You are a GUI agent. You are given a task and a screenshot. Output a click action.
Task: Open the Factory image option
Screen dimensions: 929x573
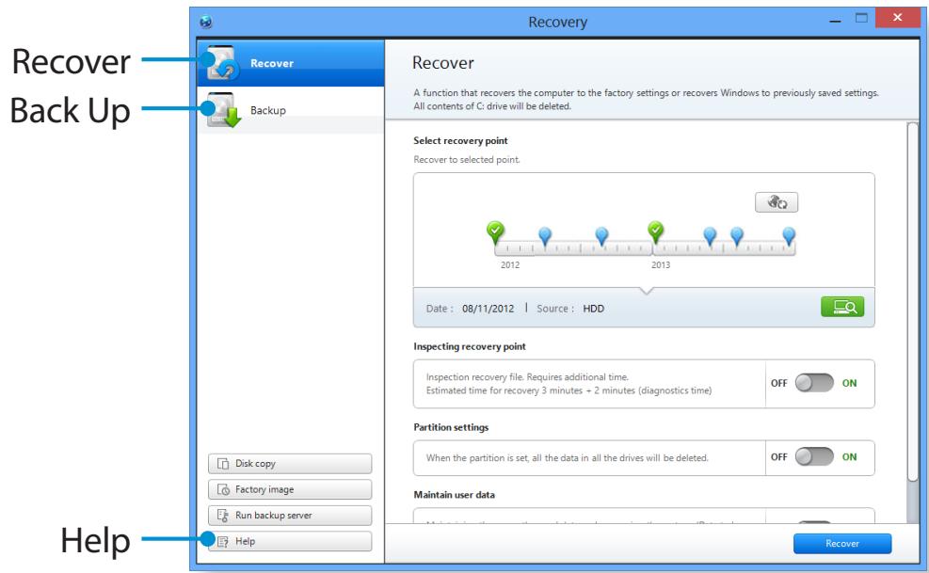pyautogui.click(x=290, y=489)
